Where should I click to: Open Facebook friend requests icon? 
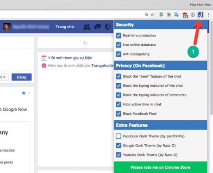[x=87, y=27]
